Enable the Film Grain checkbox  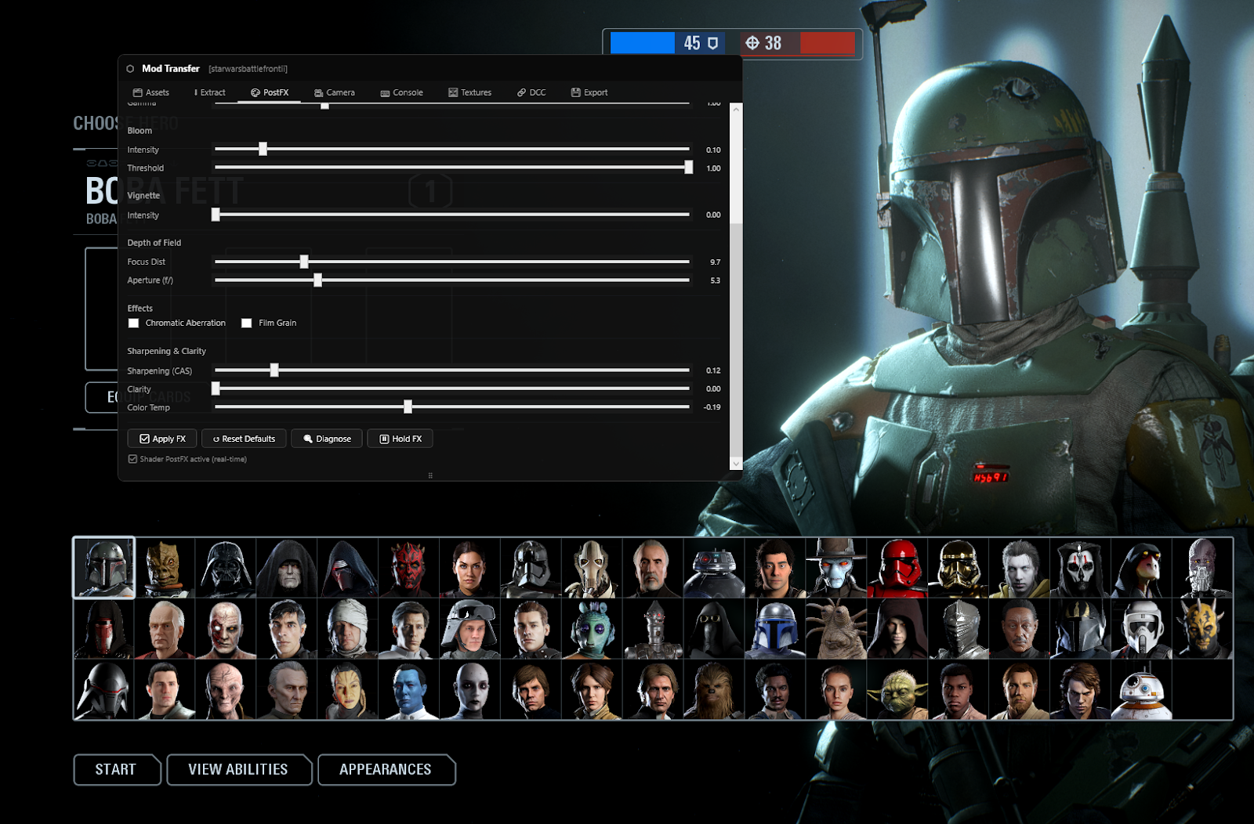(247, 323)
